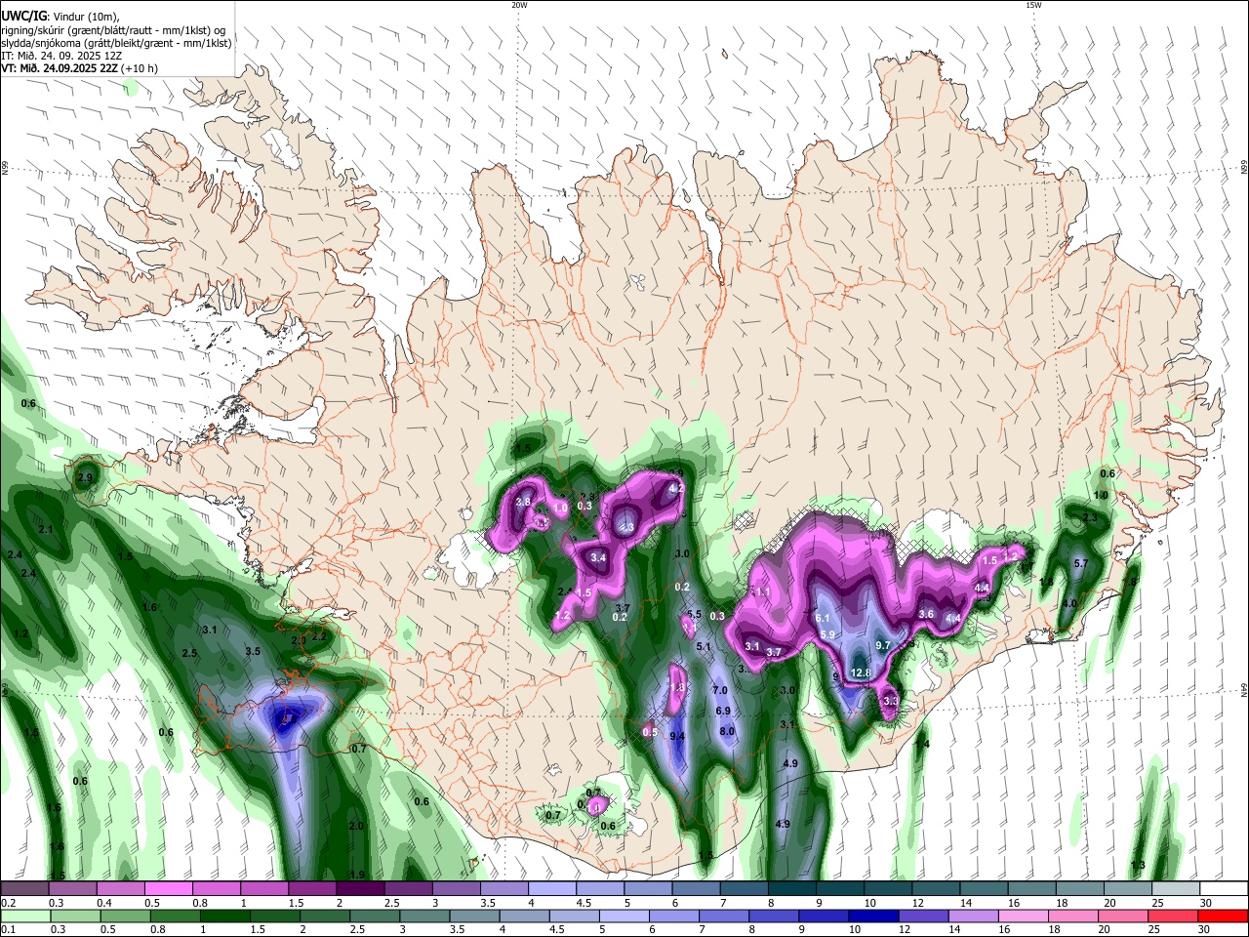Click the 3.6 value in the snow area
Viewport: 1249px width, 937px height.
927,614
